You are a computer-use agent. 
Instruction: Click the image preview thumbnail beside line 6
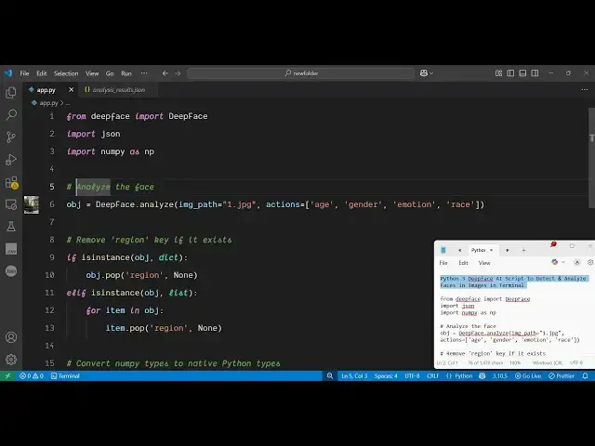pos(32,204)
